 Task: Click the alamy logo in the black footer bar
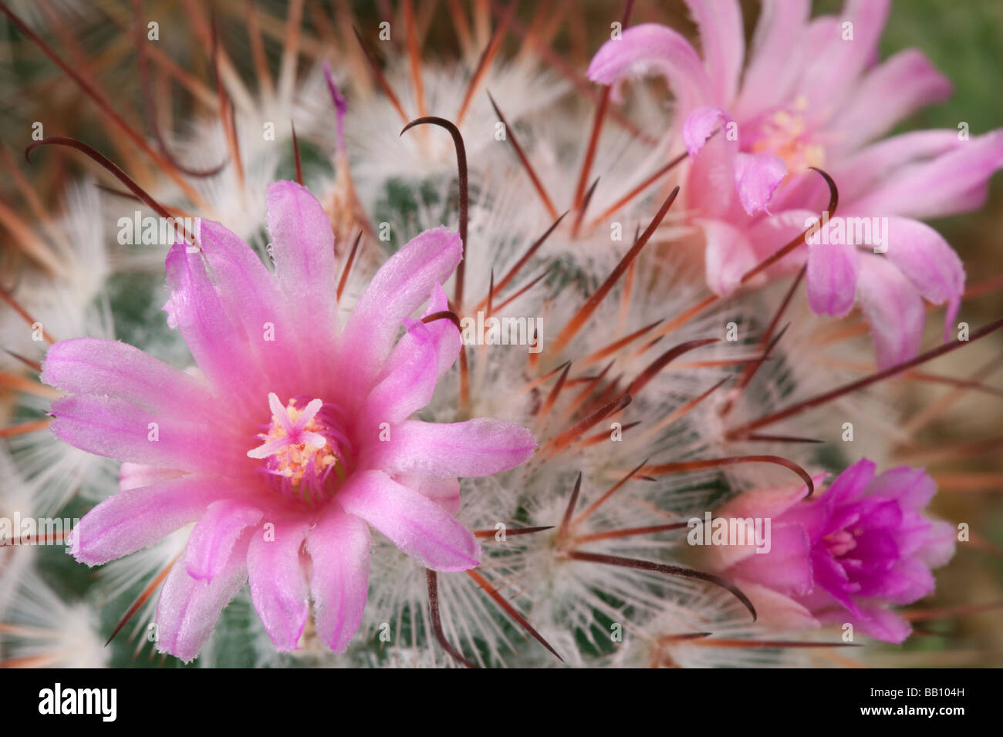[x=77, y=702]
